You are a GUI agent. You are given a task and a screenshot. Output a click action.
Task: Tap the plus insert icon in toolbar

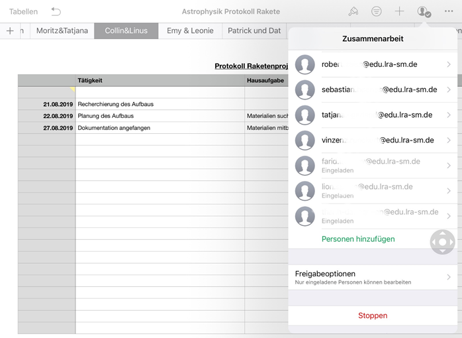399,11
